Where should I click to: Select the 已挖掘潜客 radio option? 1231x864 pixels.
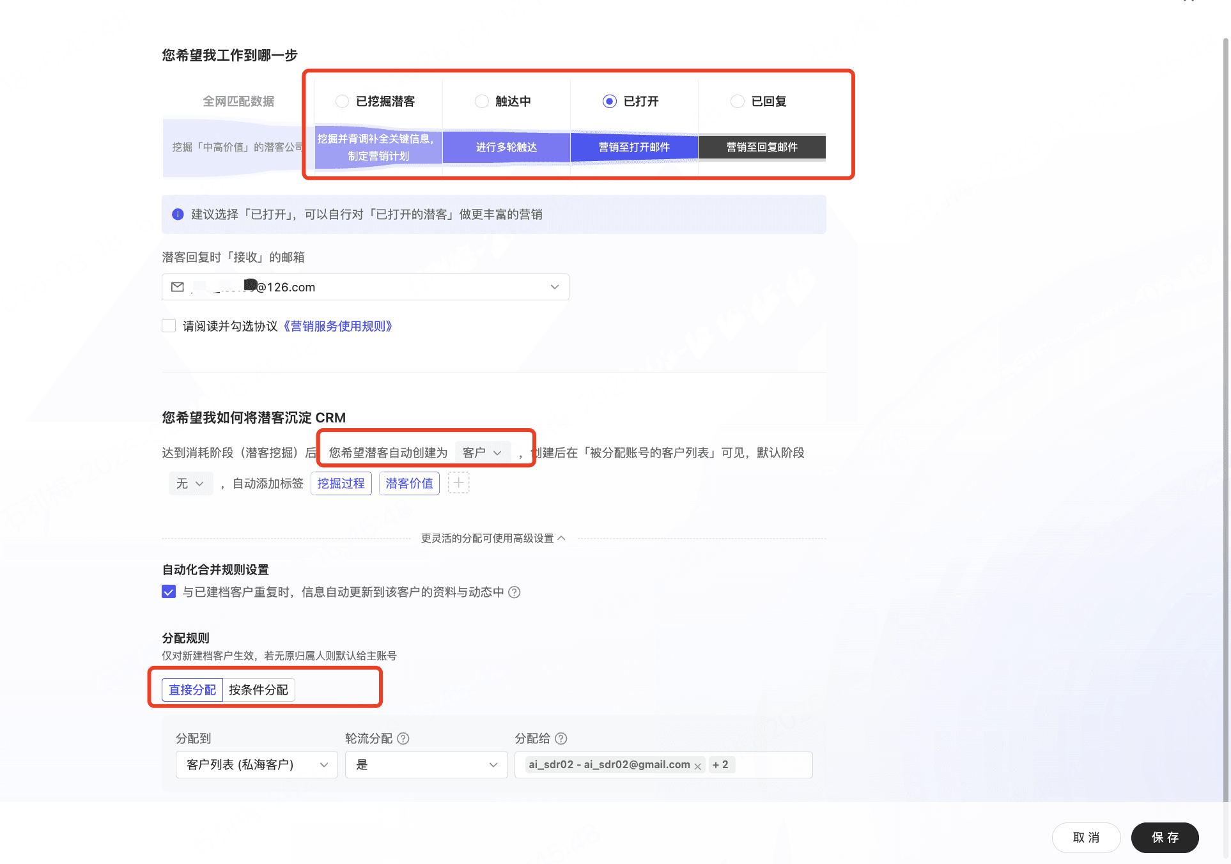tap(343, 102)
